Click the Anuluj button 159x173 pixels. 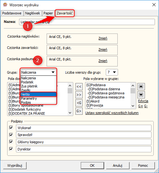coord(118,165)
